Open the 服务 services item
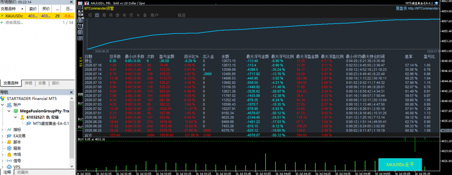 [17, 148]
